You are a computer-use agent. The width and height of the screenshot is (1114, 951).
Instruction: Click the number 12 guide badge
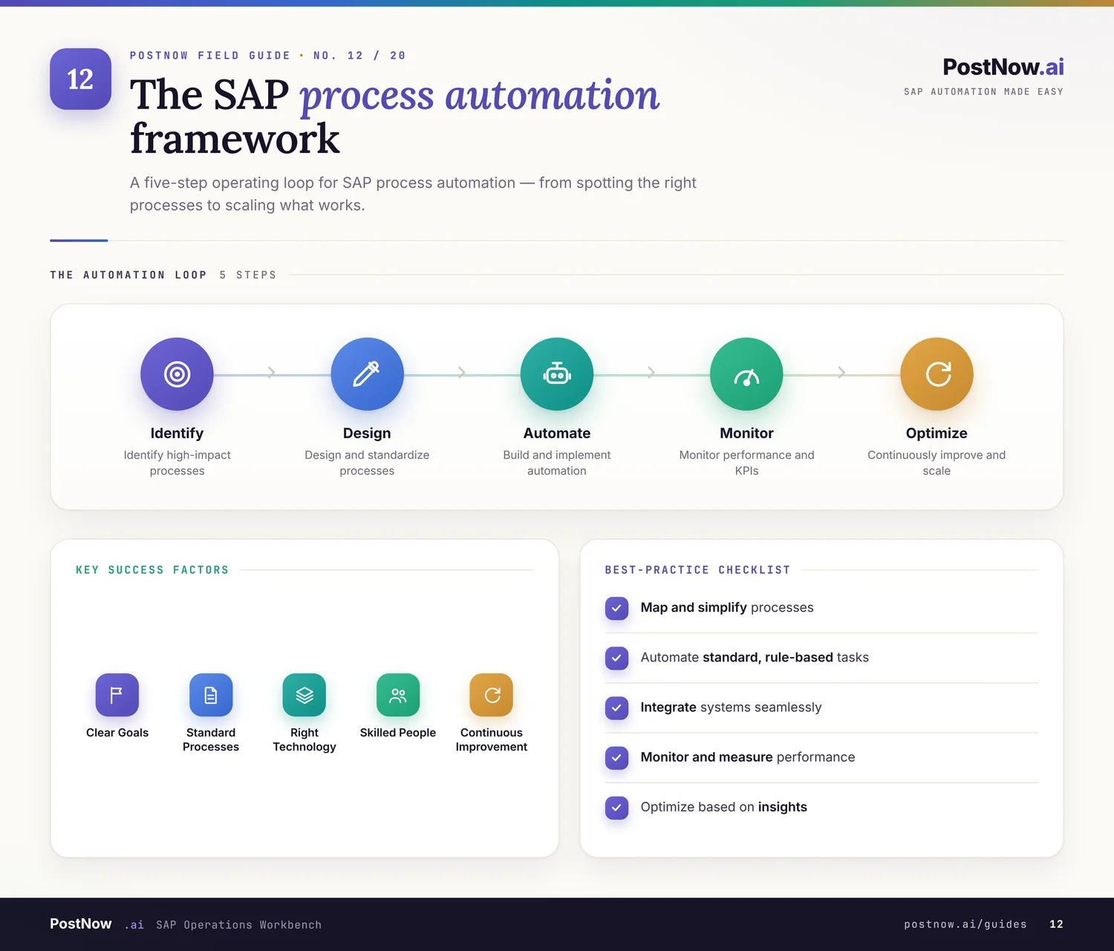click(80, 79)
